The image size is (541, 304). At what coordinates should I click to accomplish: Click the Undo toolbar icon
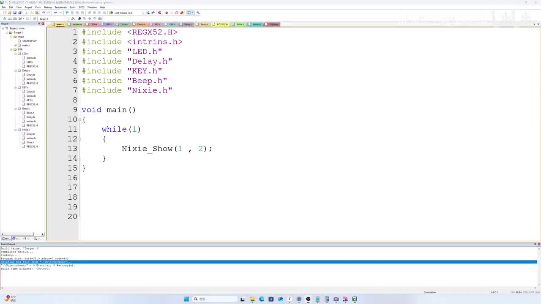coord(43,13)
